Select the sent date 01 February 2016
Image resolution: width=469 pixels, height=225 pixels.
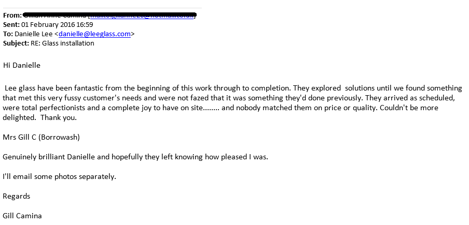[50, 25]
